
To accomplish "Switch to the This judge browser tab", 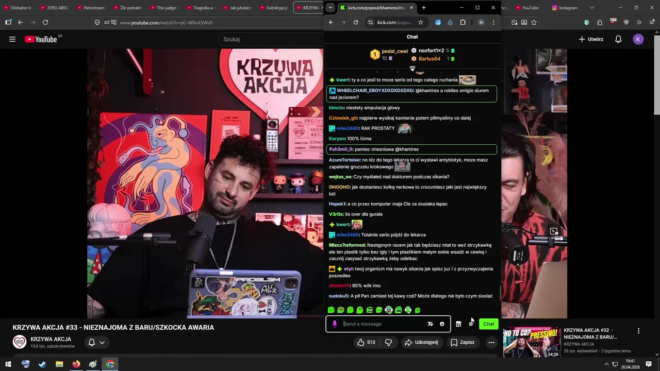I will pos(164,8).
